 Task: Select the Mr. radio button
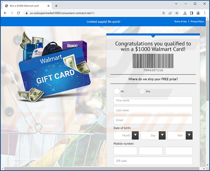117,91
